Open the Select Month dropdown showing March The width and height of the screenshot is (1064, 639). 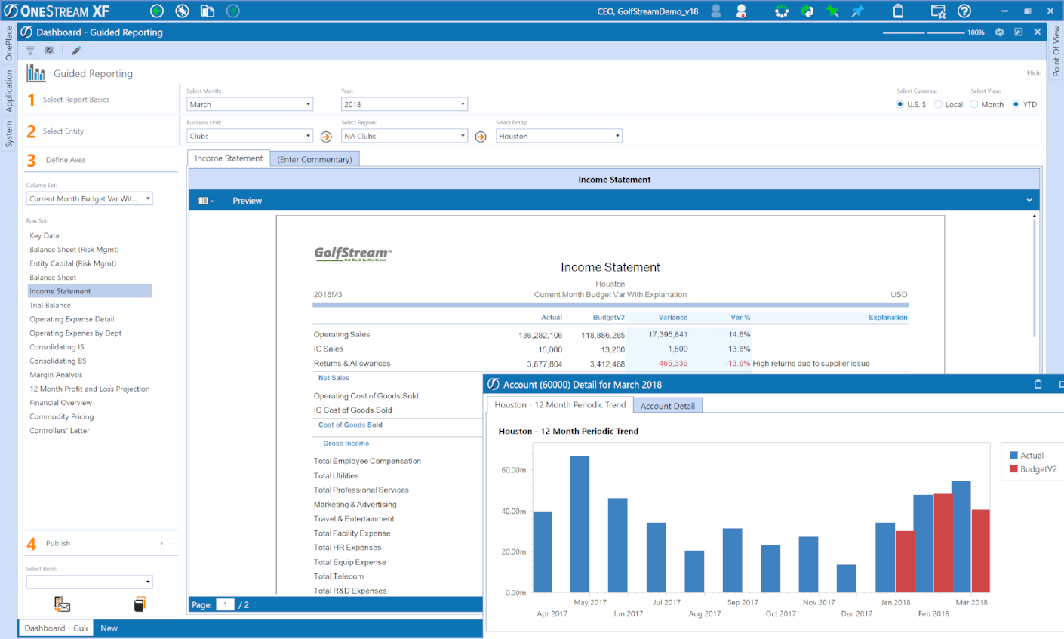250,104
